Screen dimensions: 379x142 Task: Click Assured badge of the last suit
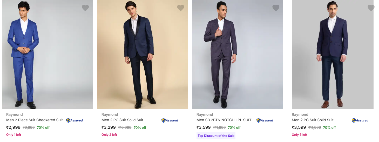(x=360, y=120)
